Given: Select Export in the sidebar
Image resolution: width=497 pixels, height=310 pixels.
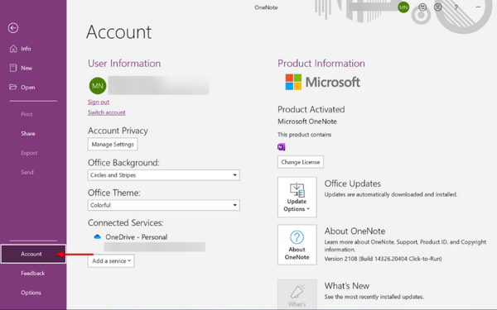Looking at the screenshot, I should (x=29, y=153).
